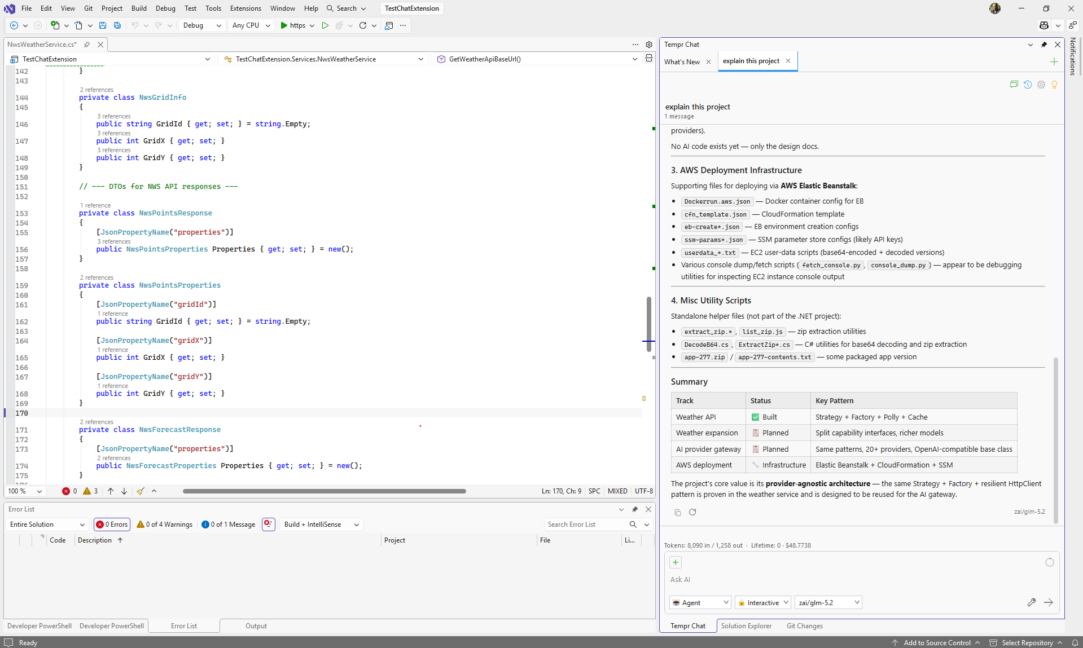Pin the NwsWeatherService.cs tab

[87, 45]
